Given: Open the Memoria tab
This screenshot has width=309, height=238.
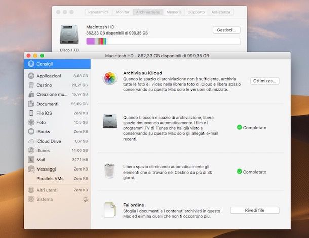Looking at the screenshot, I should point(174,12).
